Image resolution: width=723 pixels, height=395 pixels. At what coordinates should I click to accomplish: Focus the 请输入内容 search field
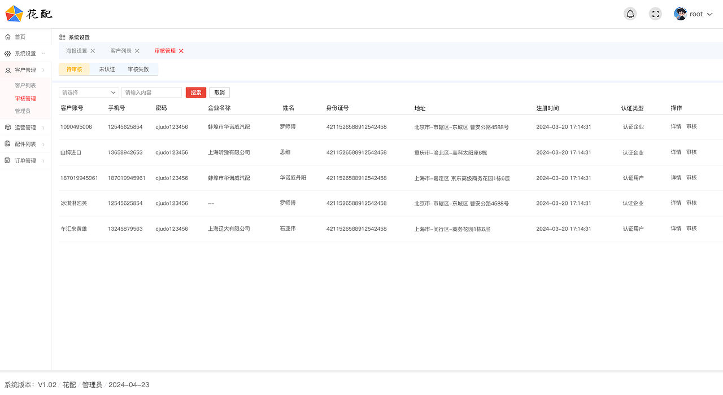pos(151,93)
